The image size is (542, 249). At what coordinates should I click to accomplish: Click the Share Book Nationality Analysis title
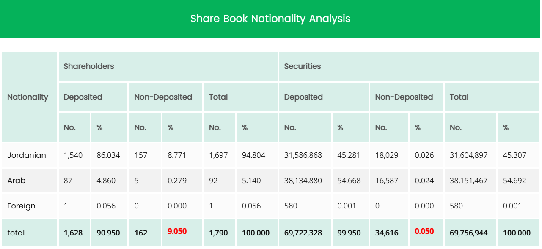270,19
